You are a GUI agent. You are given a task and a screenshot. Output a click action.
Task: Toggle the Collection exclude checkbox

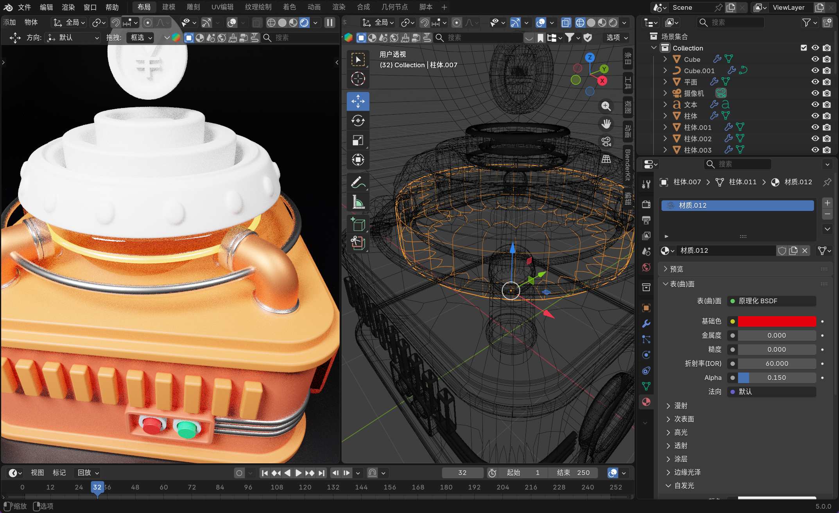coord(803,48)
